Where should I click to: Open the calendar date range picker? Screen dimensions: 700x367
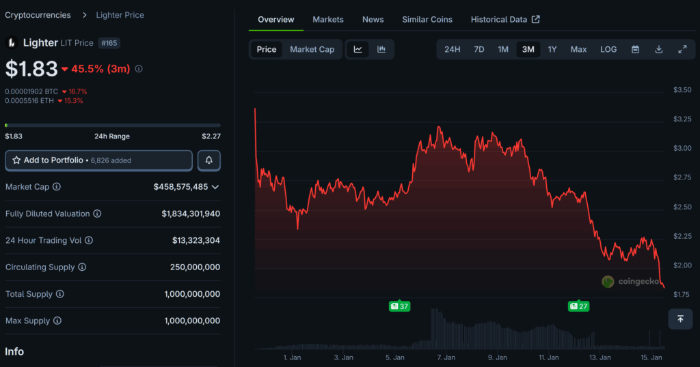[x=635, y=49]
